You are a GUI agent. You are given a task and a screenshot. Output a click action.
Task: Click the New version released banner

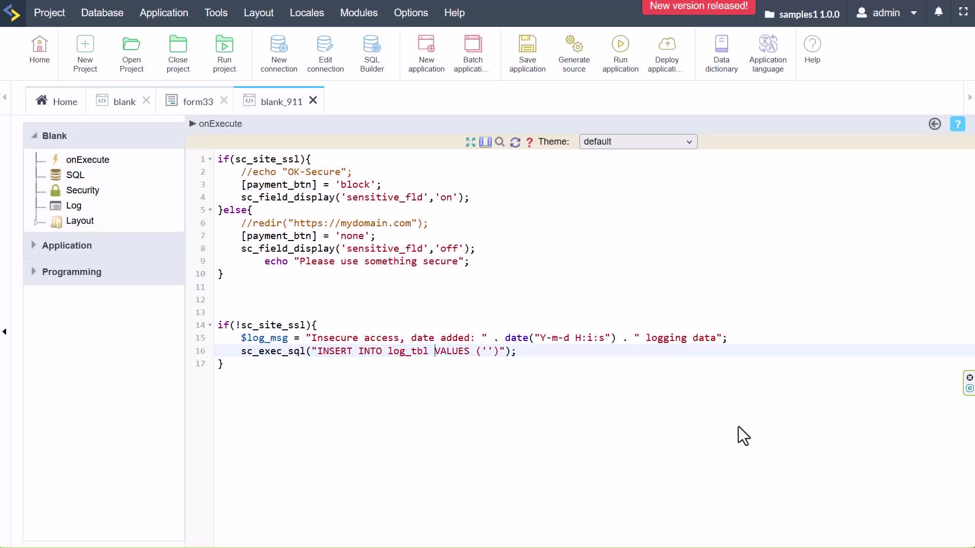[x=699, y=6]
